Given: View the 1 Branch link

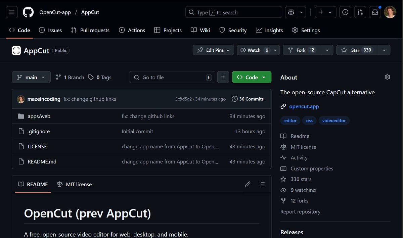Looking at the screenshot, I should coord(70,77).
